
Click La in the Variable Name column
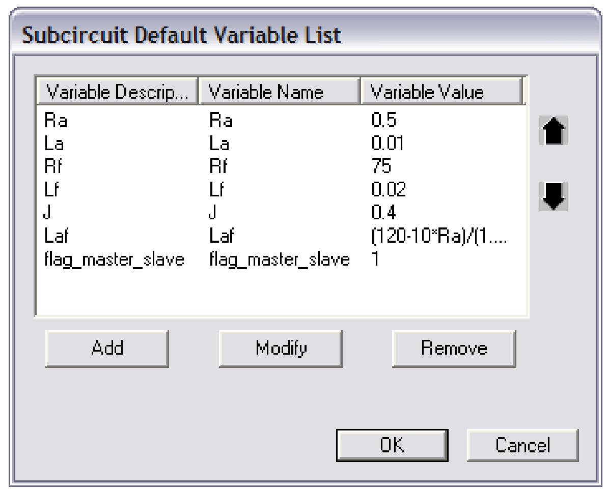coord(219,143)
